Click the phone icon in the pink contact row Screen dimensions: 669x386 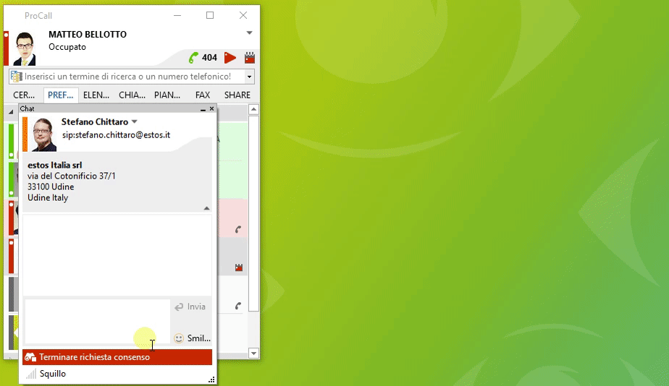(238, 230)
